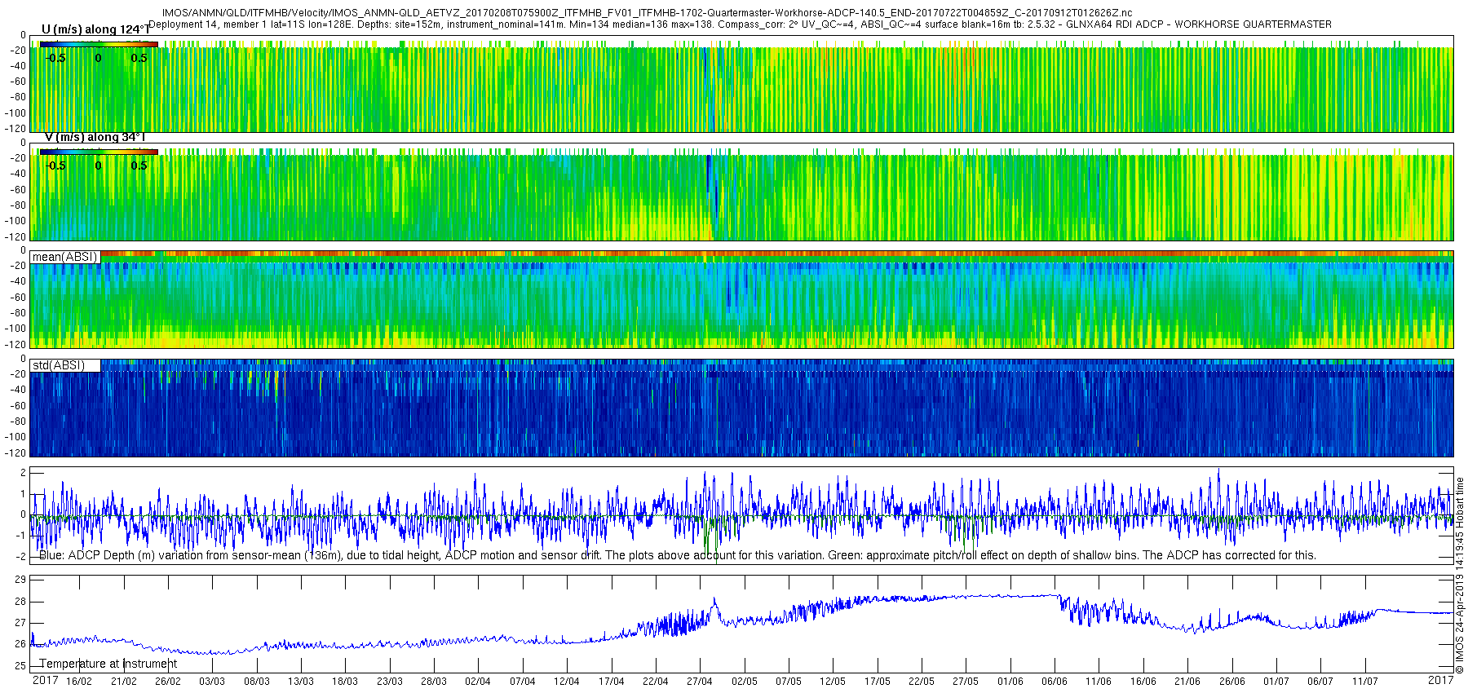Click the '29' temperature axis tick
The height and width of the screenshot is (693, 1468).
[x=21, y=580]
